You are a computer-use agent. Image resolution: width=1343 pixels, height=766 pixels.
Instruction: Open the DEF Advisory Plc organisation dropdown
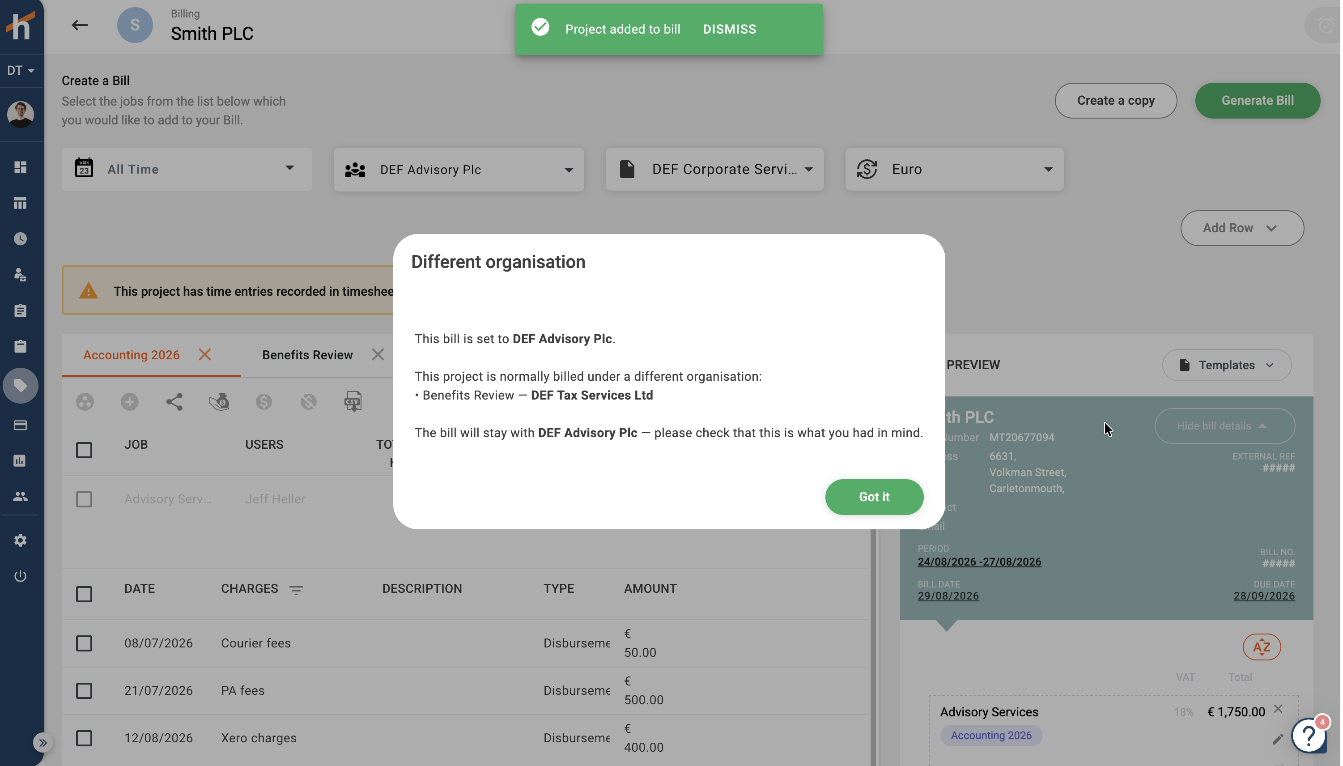tap(459, 170)
